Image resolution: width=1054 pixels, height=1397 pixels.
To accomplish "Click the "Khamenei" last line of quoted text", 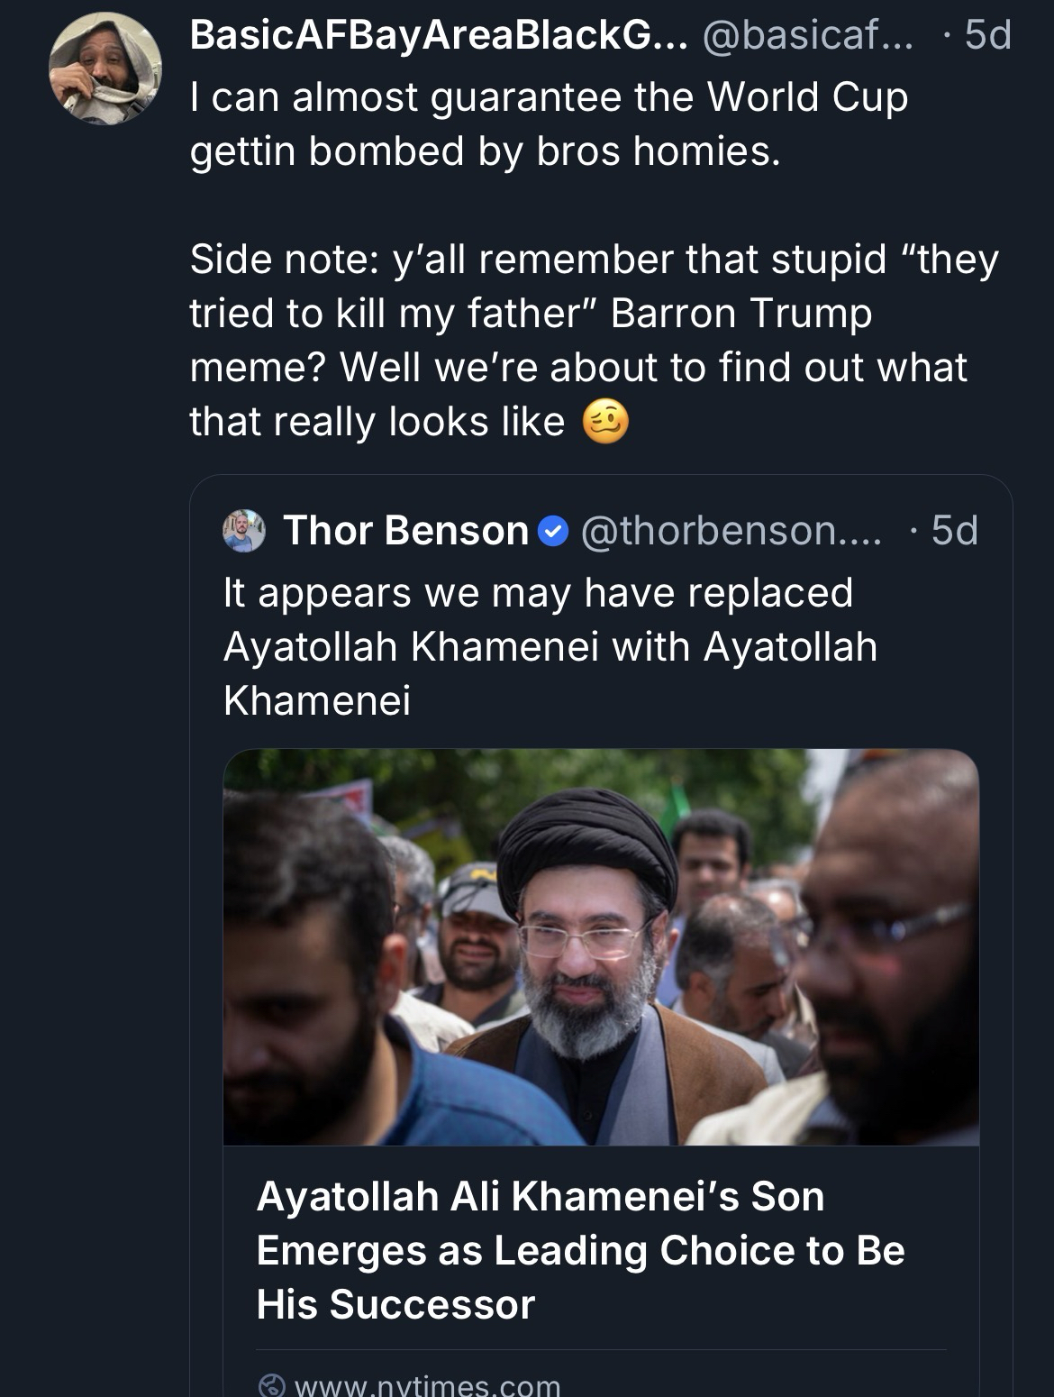I will [x=317, y=700].
